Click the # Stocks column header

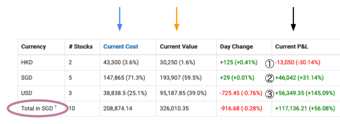(x=81, y=46)
